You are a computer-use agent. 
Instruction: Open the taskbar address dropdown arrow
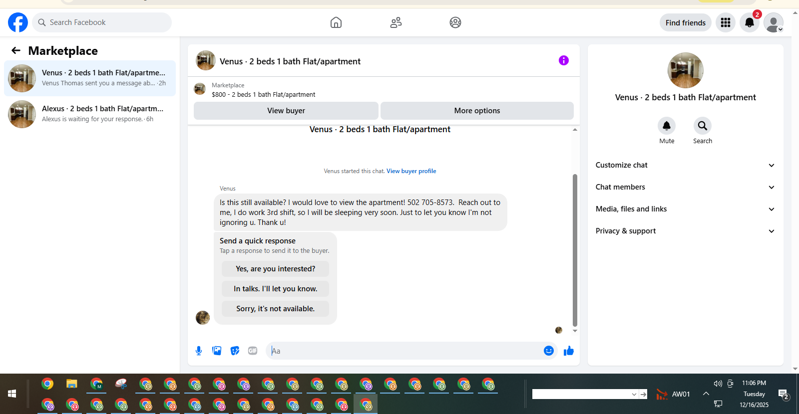click(634, 394)
